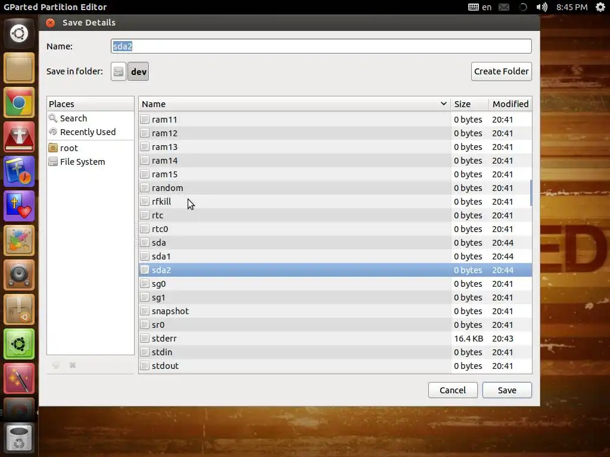Click Create Folder button
610x457 pixels.
tap(502, 71)
